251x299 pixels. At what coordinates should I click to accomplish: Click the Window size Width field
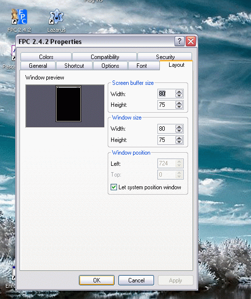[166, 129]
